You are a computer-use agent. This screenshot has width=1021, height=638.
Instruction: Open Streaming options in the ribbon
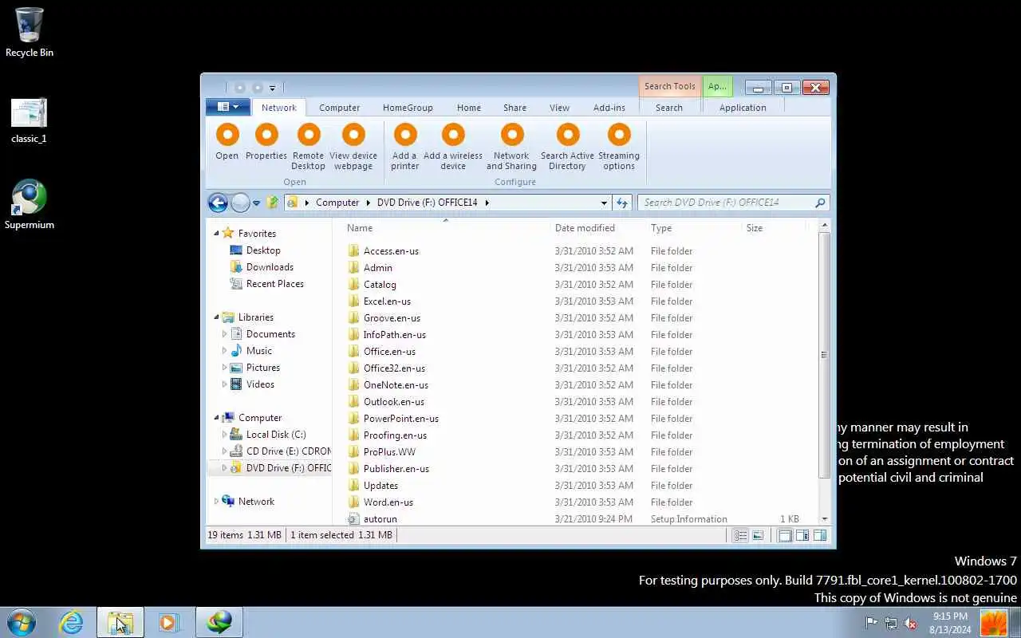pos(619,135)
